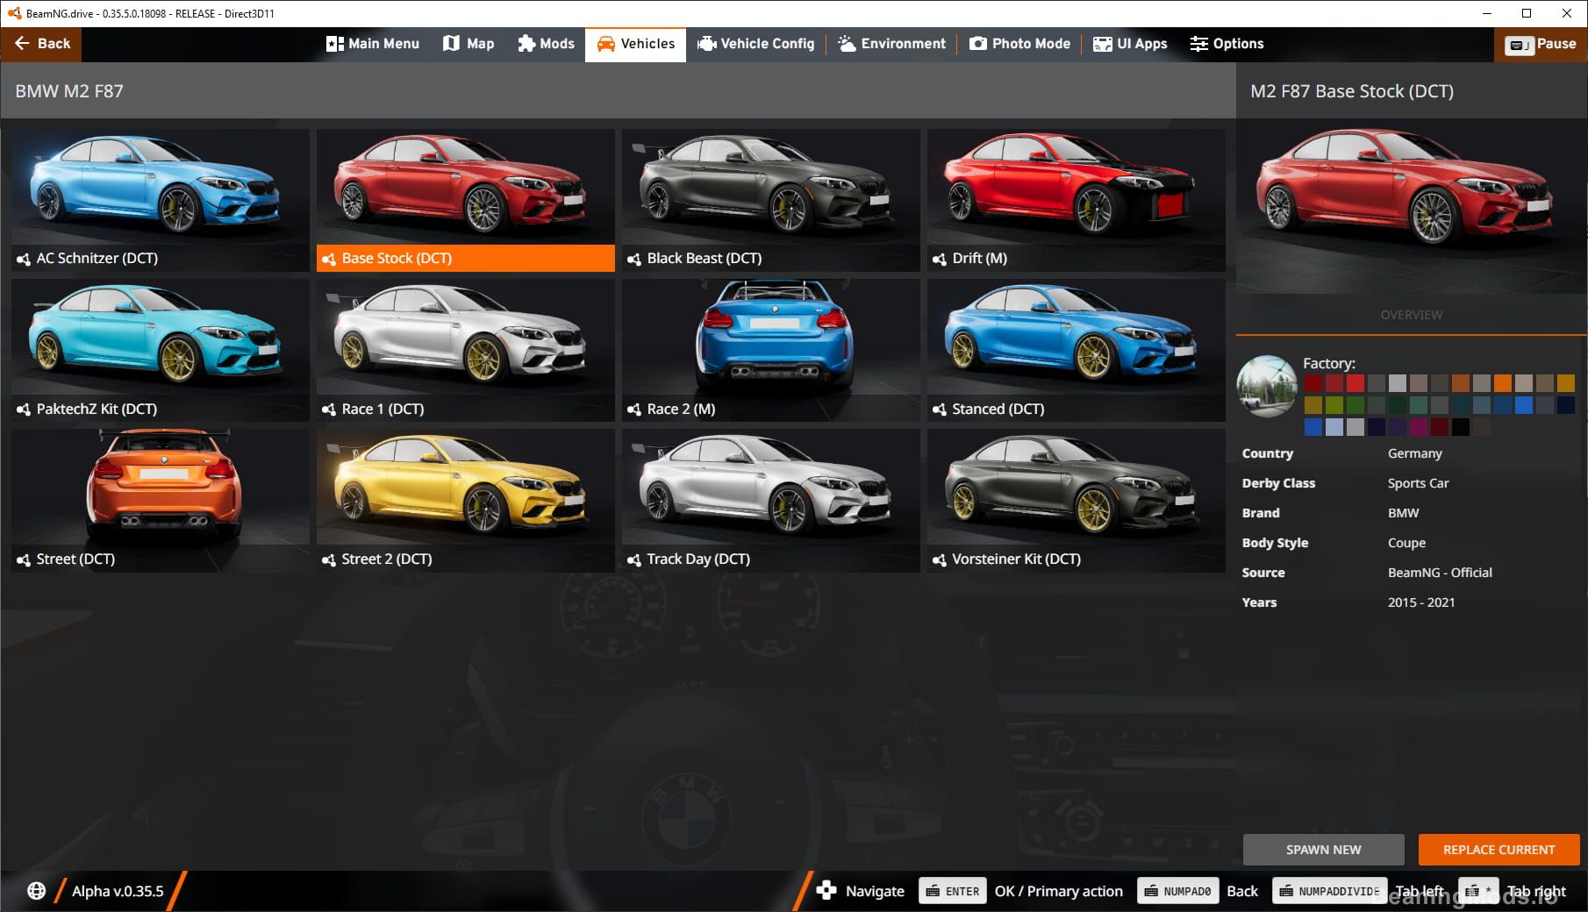Click the NUMPAD0 Back key hint
This screenshot has height=912, width=1588.
1178,891
